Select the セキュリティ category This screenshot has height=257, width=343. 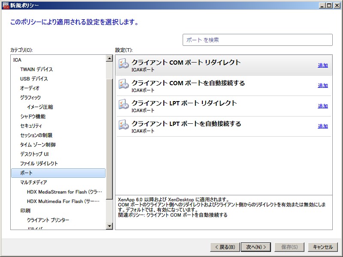tap(31, 126)
